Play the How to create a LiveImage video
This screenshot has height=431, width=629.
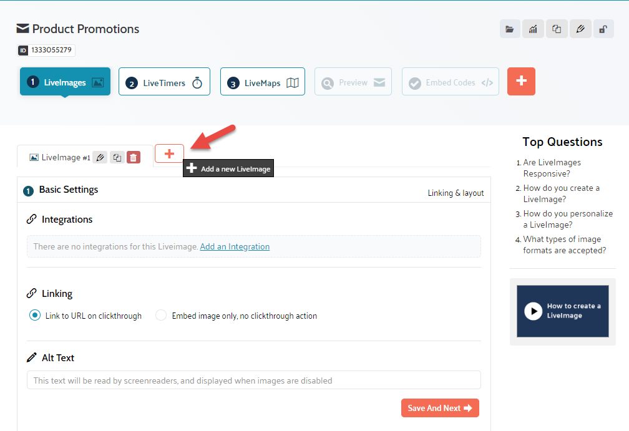click(x=533, y=311)
